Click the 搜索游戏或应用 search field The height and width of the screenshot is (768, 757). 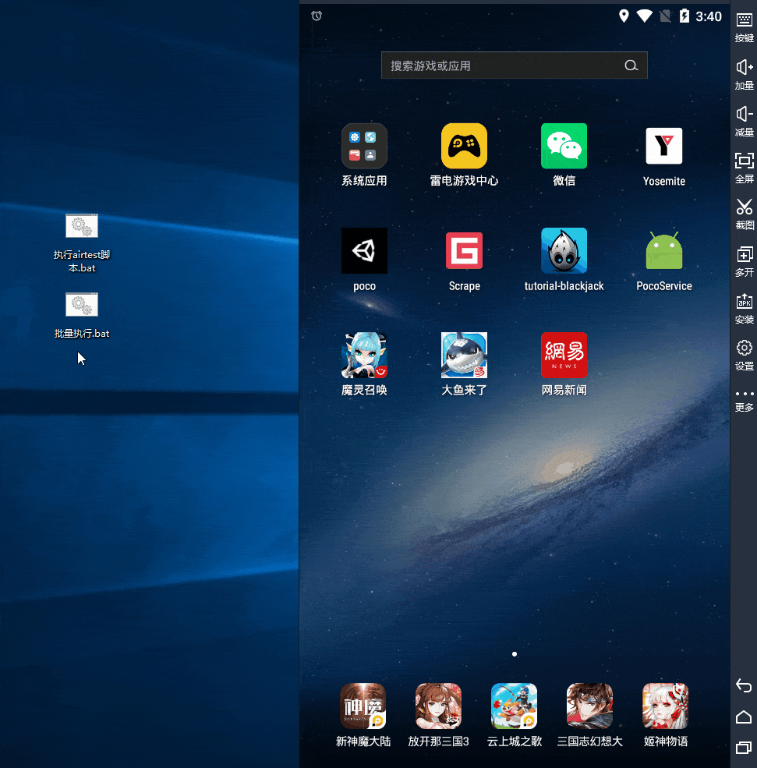click(514, 65)
